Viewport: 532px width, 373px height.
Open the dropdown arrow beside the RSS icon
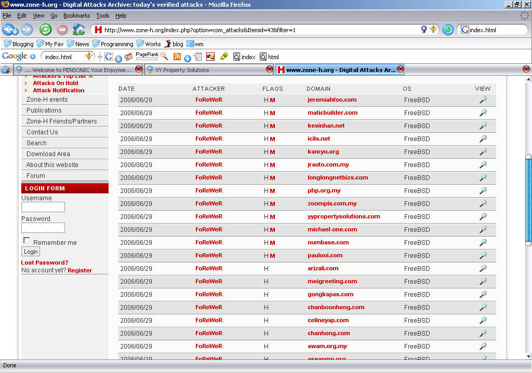click(x=187, y=59)
